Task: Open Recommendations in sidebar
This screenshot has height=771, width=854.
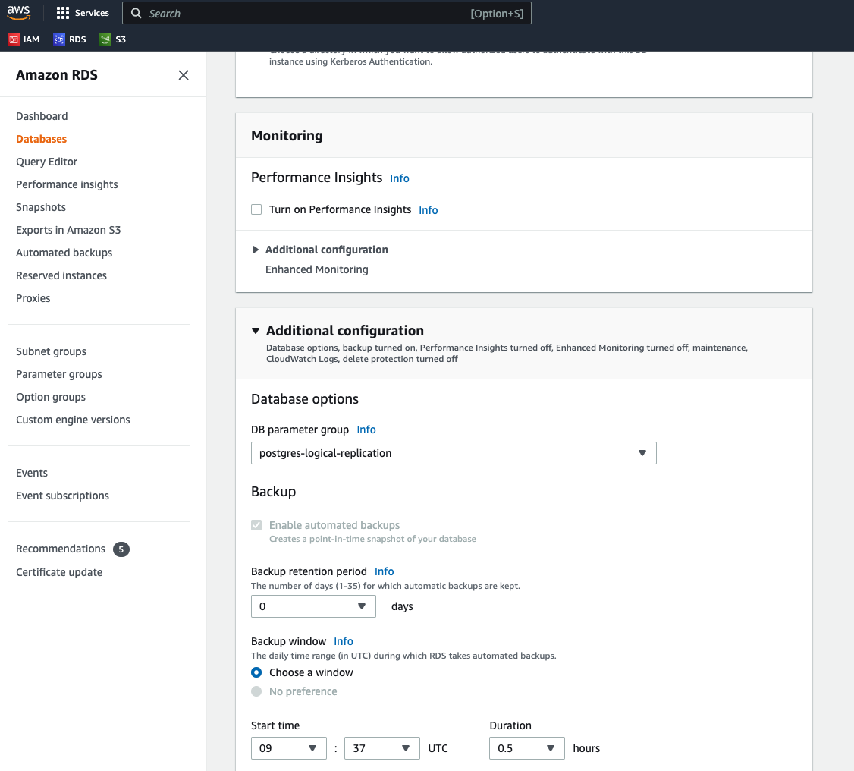Action: [x=61, y=549]
